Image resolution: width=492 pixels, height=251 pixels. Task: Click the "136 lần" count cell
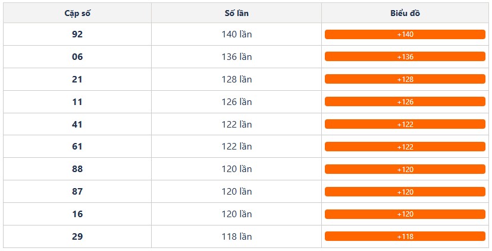[236, 57]
